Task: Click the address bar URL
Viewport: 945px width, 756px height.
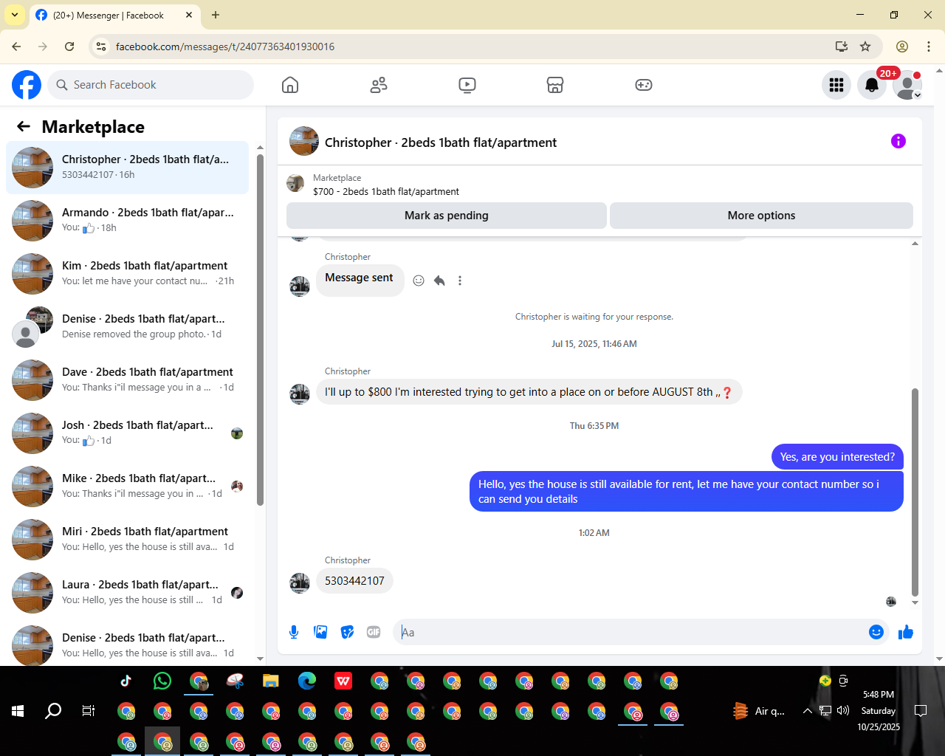Action: click(x=225, y=47)
